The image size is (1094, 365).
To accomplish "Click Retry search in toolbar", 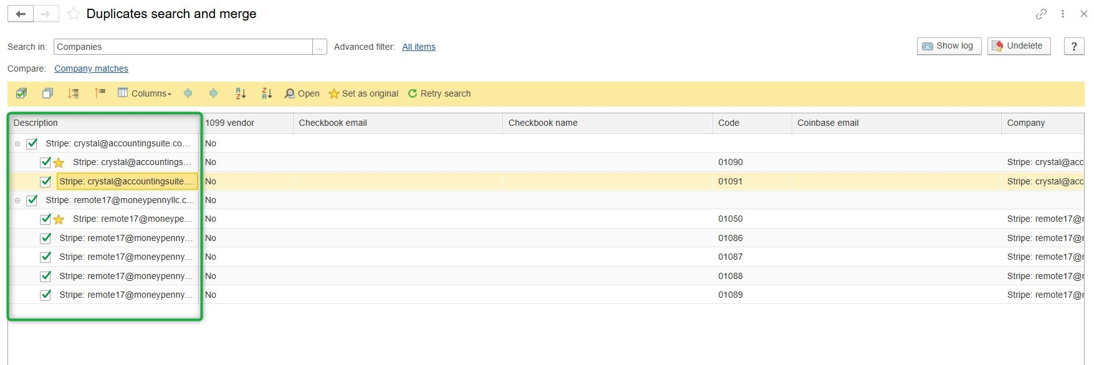I will [439, 93].
